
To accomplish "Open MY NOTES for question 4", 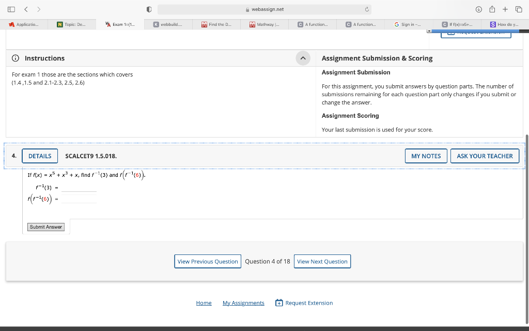I will coord(426,156).
